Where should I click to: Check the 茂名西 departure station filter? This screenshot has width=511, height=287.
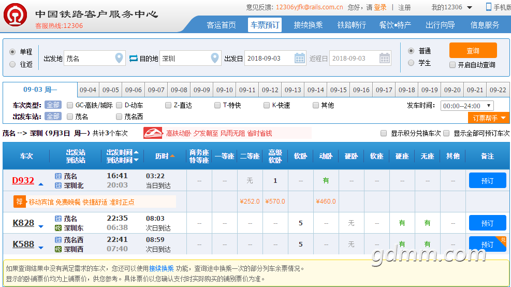[119, 117]
